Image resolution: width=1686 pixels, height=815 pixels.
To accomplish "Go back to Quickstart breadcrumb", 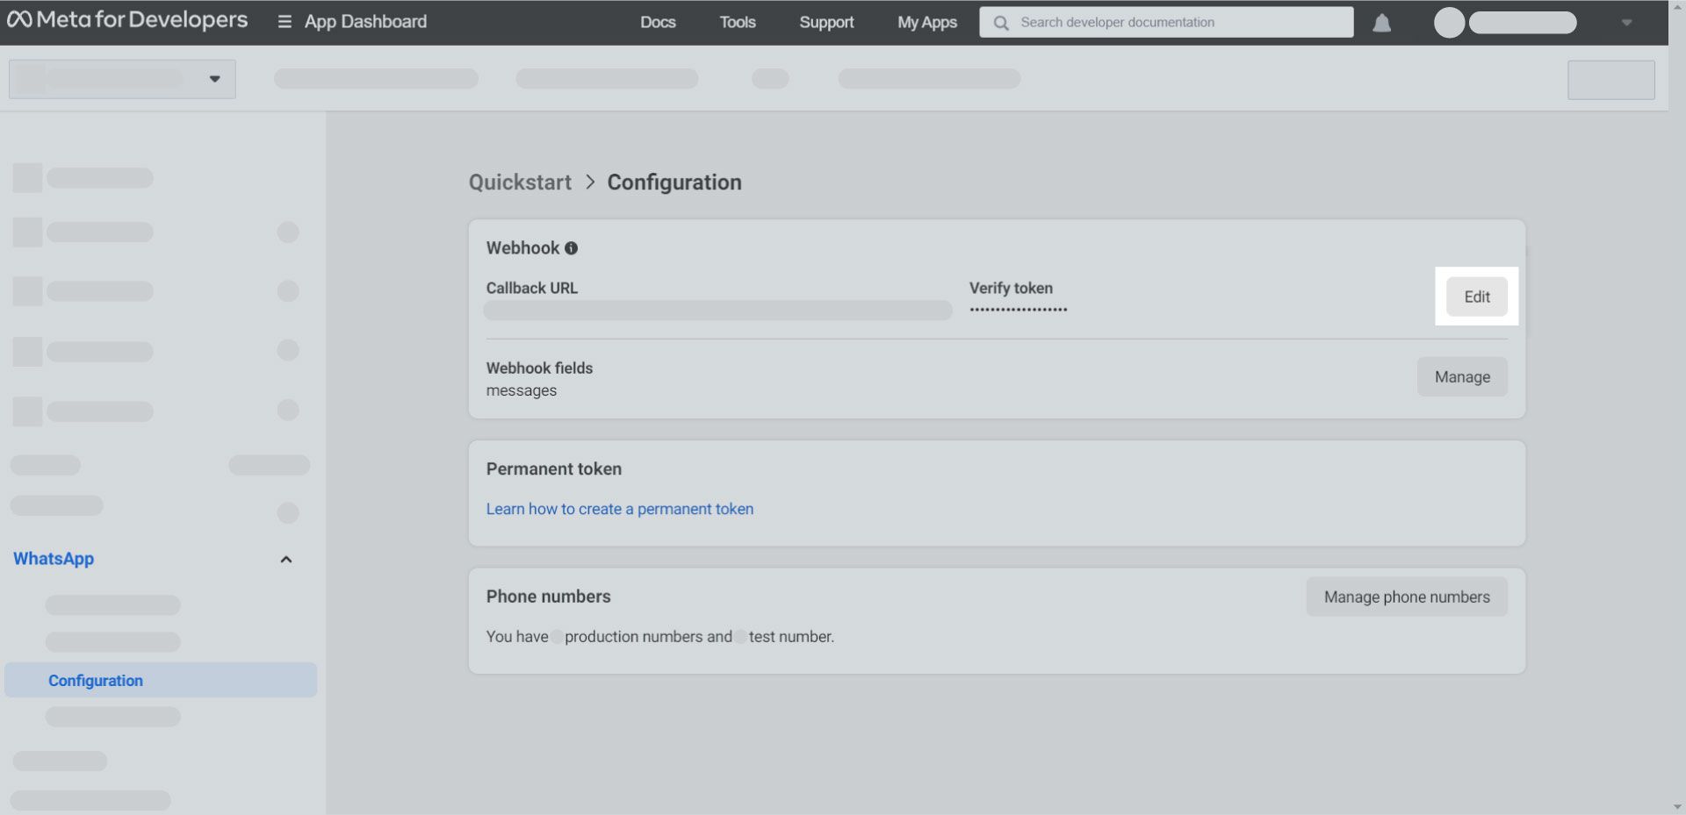I will (x=520, y=182).
